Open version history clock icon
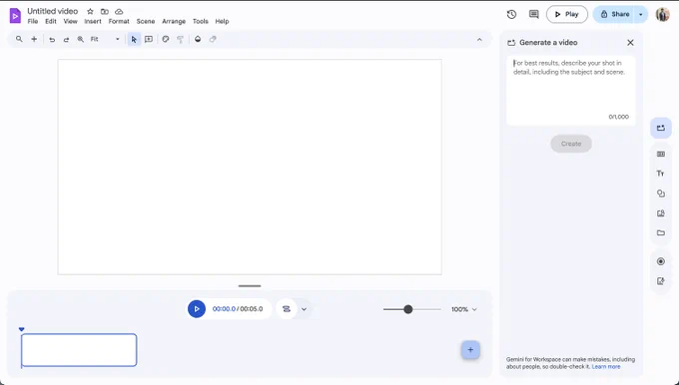 (x=511, y=14)
